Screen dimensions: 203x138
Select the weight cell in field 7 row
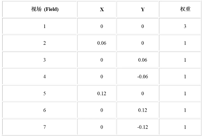tap(180, 127)
